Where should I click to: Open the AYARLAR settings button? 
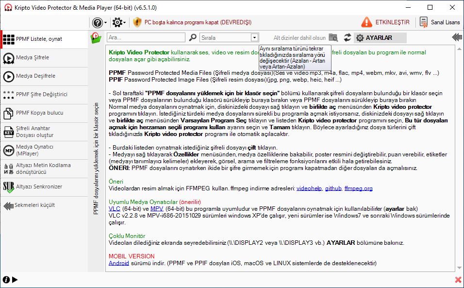pos(380,37)
